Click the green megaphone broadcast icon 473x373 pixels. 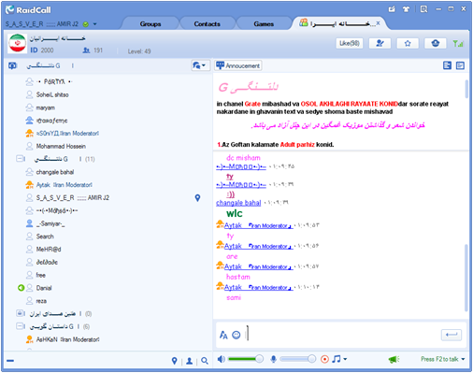tap(394, 360)
